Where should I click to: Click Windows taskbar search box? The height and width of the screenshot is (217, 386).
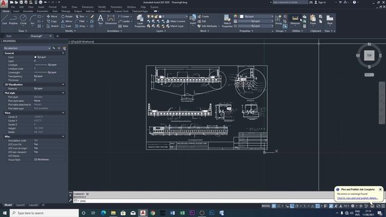(44, 213)
